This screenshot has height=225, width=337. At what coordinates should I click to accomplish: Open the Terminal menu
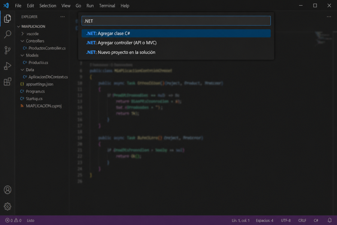(107, 6)
